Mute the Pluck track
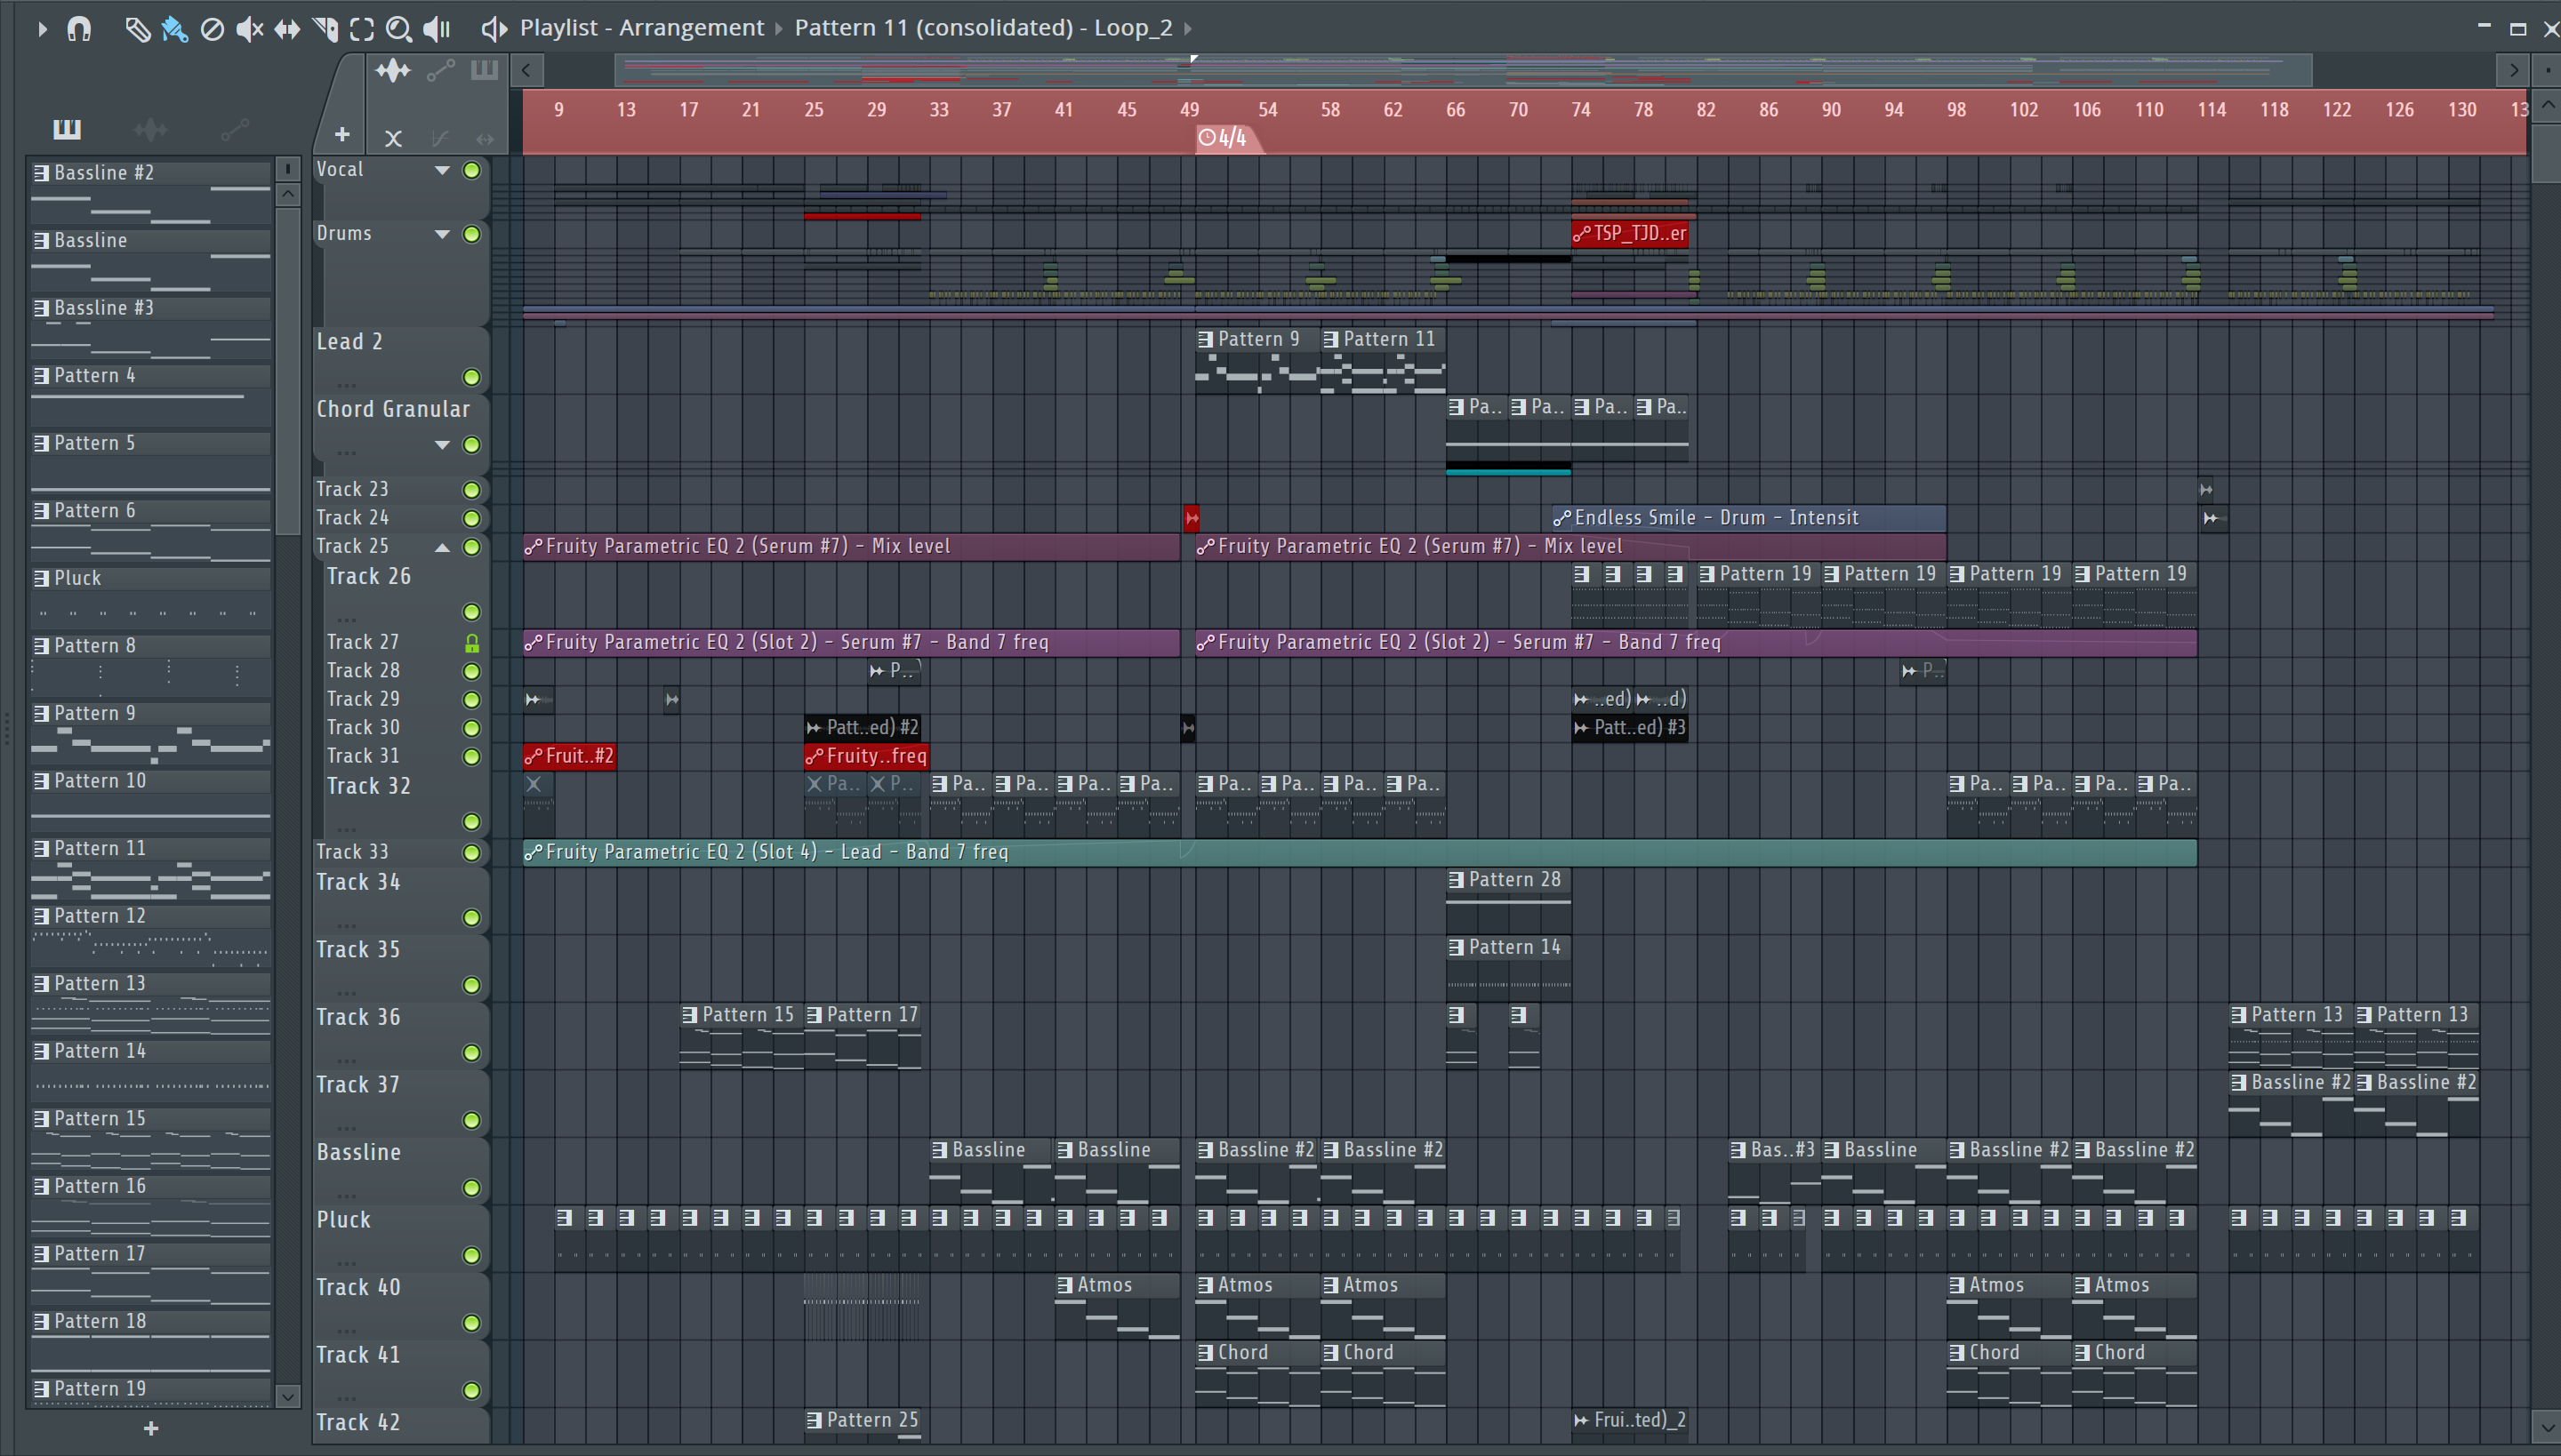This screenshot has width=2561, height=1456. (x=471, y=1255)
